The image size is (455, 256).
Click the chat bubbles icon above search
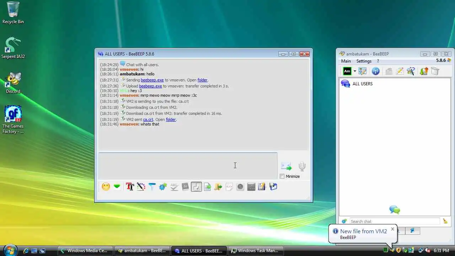(x=395, y=209)
